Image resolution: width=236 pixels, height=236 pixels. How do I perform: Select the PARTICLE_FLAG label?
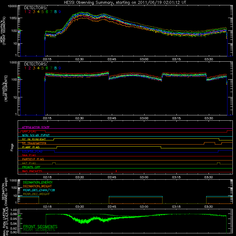(33, 159)
